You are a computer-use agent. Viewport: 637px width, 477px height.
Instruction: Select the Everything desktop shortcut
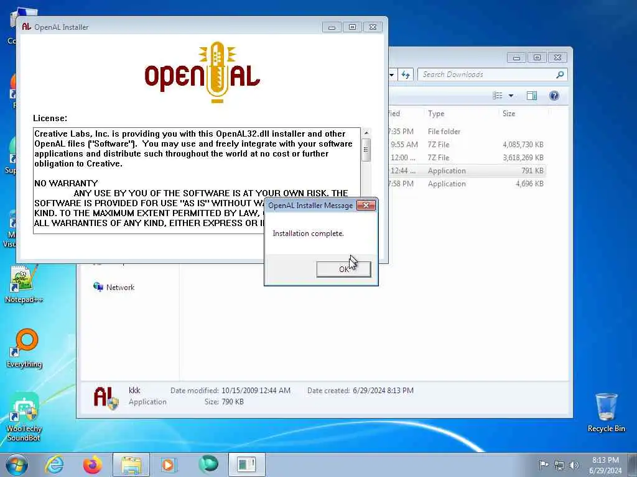[x=24, y=349]
